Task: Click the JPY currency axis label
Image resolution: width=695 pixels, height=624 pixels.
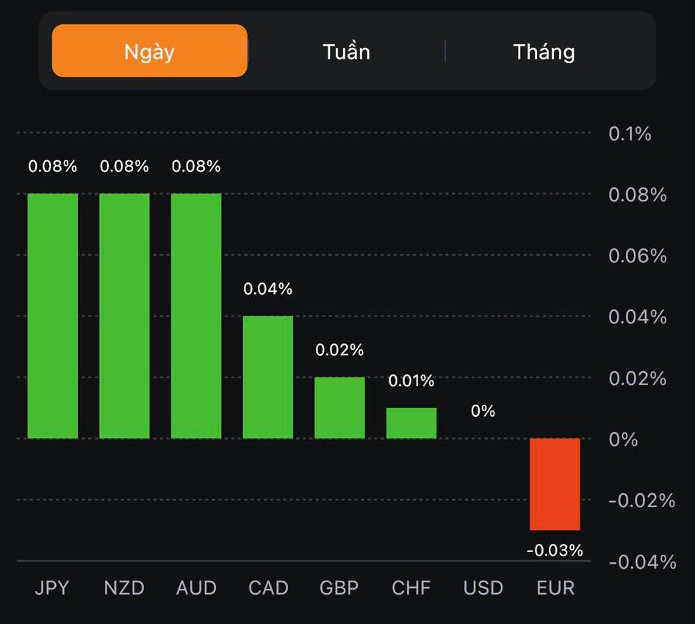Action: click(52, 588)
